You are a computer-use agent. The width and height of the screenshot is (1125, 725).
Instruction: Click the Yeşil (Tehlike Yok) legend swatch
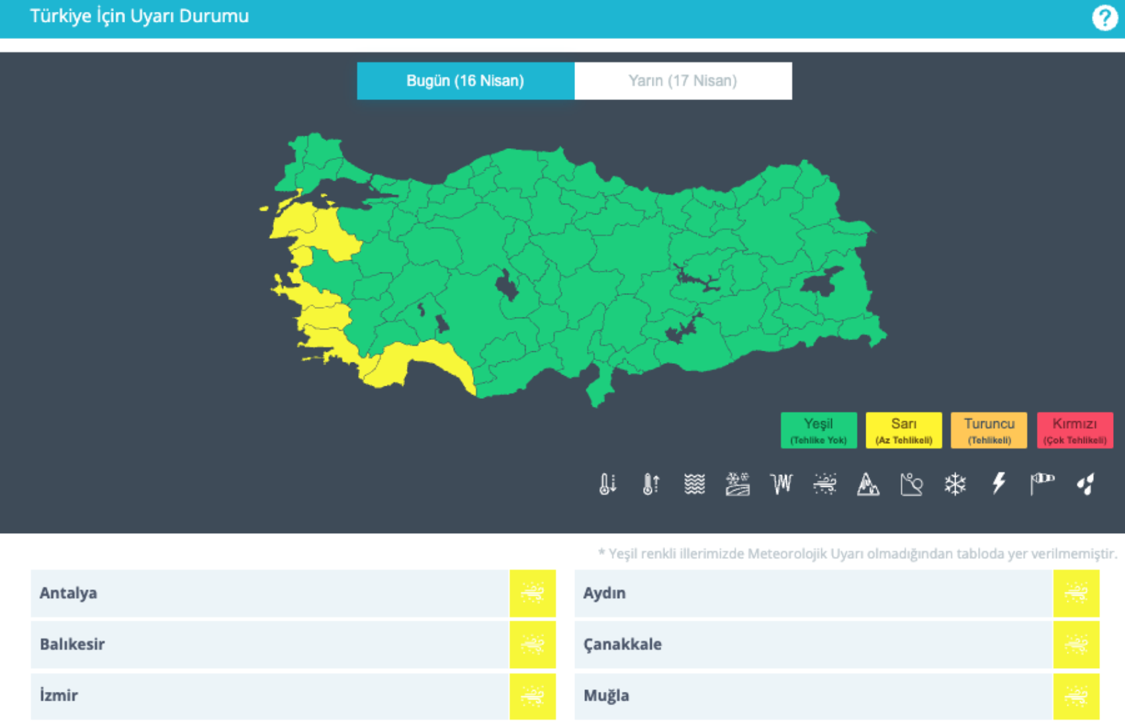point(818,430)
